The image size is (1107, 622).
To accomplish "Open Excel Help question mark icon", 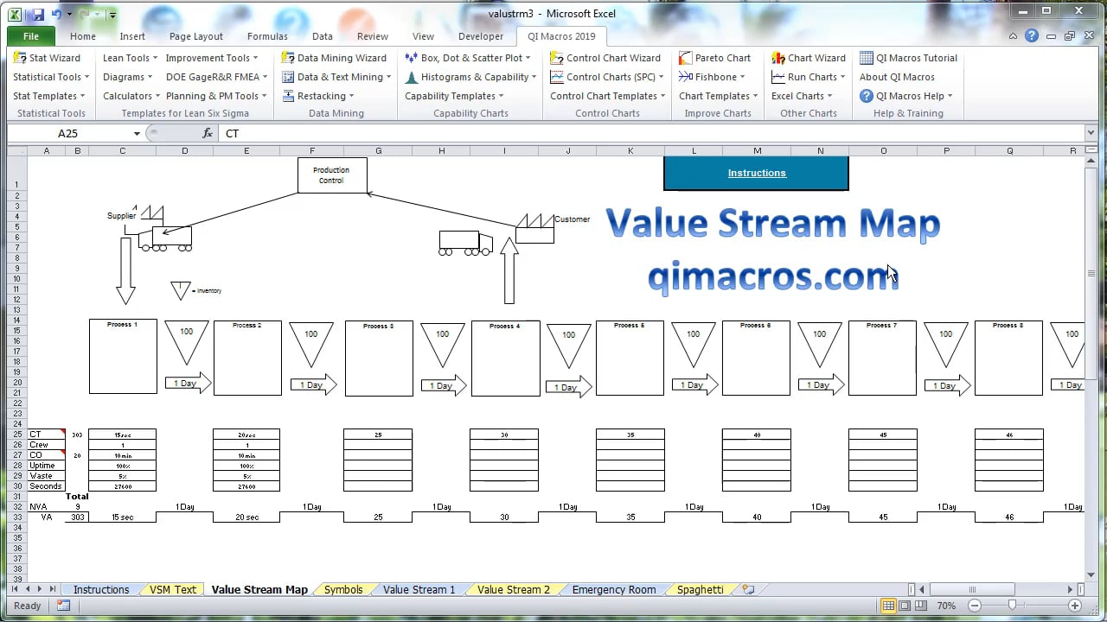I will [x=1032, y=36].
